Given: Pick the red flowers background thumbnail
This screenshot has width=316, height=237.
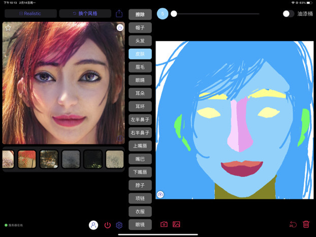Looking at the screenshot, I should coord(27,159).
